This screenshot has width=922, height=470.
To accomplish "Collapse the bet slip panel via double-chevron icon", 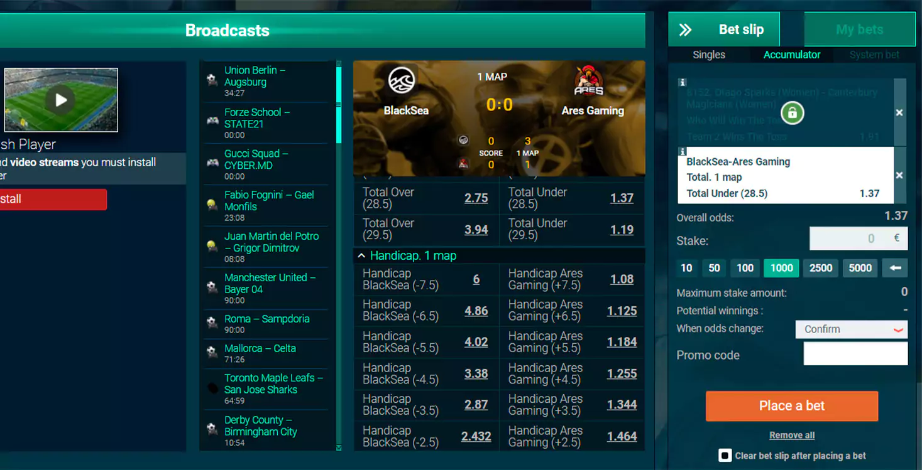I will pyautogui.click(x=685, y=29).
